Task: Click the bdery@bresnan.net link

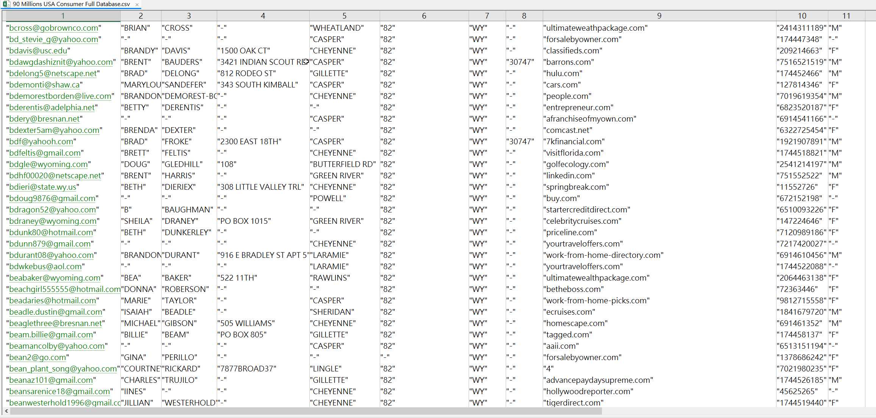Action: (44, 119)
